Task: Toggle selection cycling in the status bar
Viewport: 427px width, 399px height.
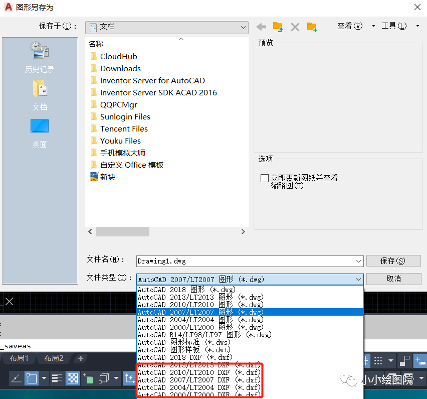Action: coord(88,378)
